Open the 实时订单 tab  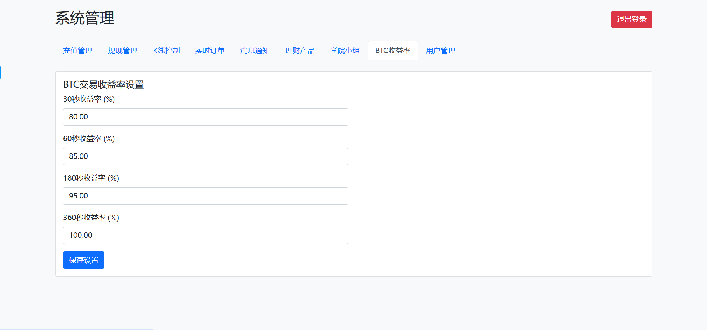(210, 51)
